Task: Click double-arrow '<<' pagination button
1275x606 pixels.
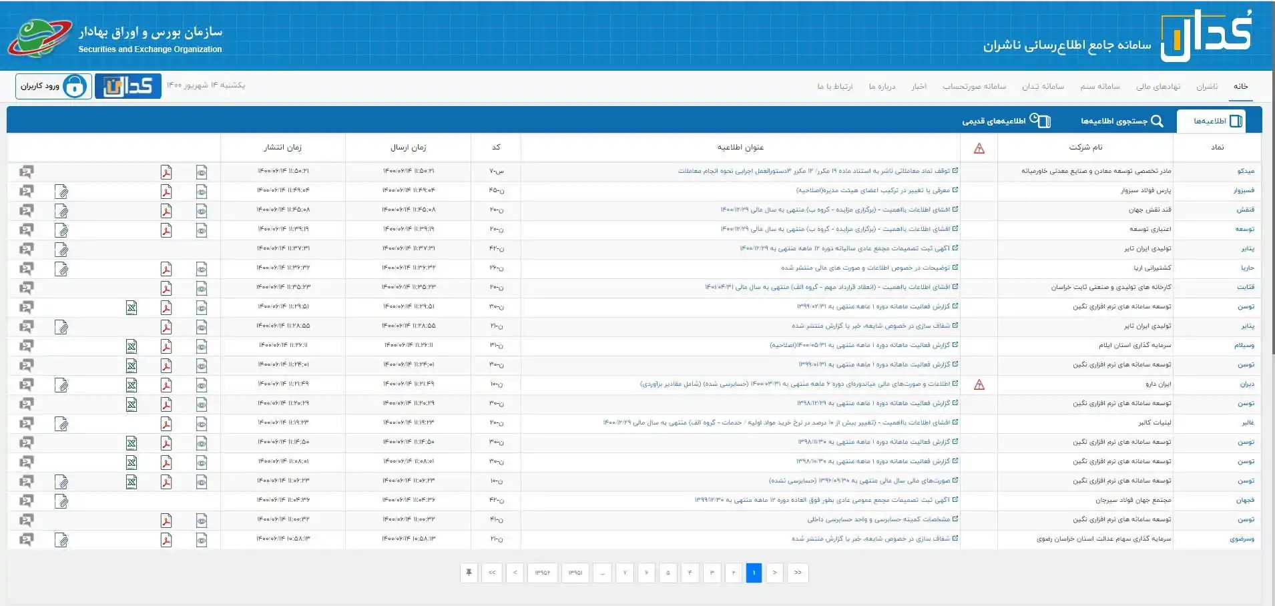Action: point(492,573)
